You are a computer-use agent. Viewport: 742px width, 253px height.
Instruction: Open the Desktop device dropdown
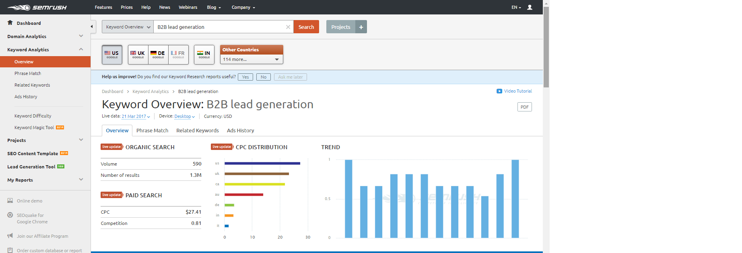[184, 116]
